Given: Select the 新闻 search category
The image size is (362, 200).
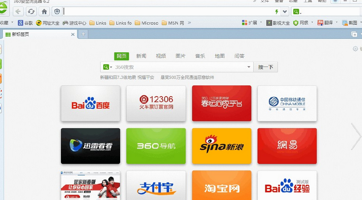Looking at the screenshot, I should 141,56.
